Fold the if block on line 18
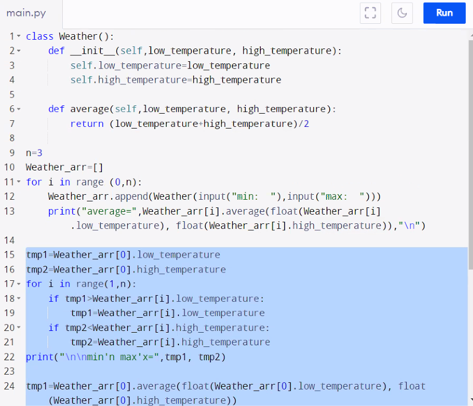 point(17,298)
